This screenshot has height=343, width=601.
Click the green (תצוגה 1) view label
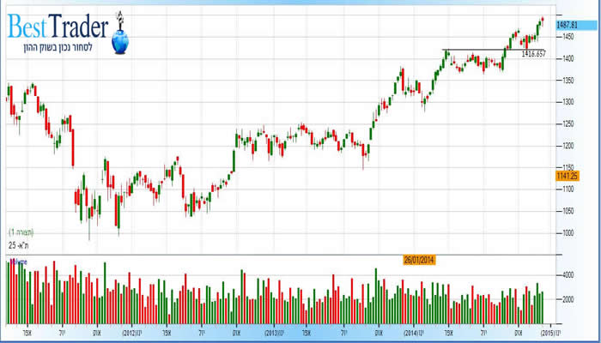click(23, 233)
